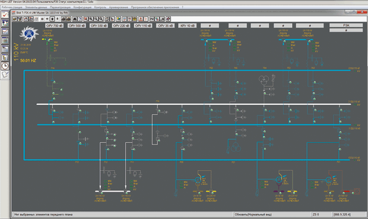Click the coordinates field in status bar

(x=348, y=214)
